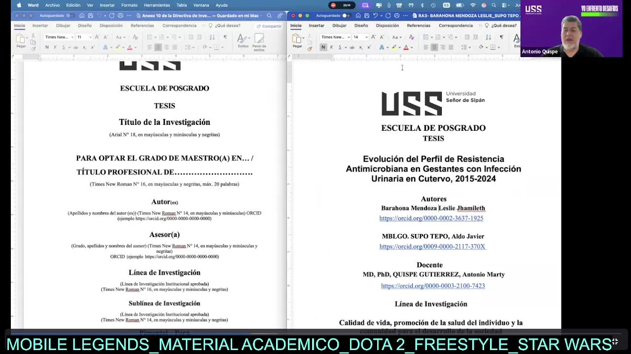Click sort A-Z icon in right window
This screenshot has height=354, width=631.
[x=489, y=37]
